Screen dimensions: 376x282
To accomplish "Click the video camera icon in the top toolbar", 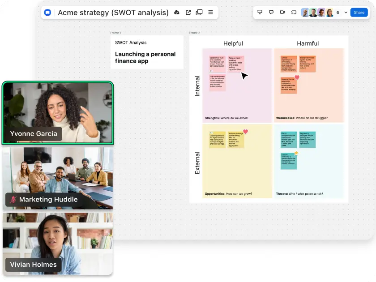I will (x=282, y=12).
